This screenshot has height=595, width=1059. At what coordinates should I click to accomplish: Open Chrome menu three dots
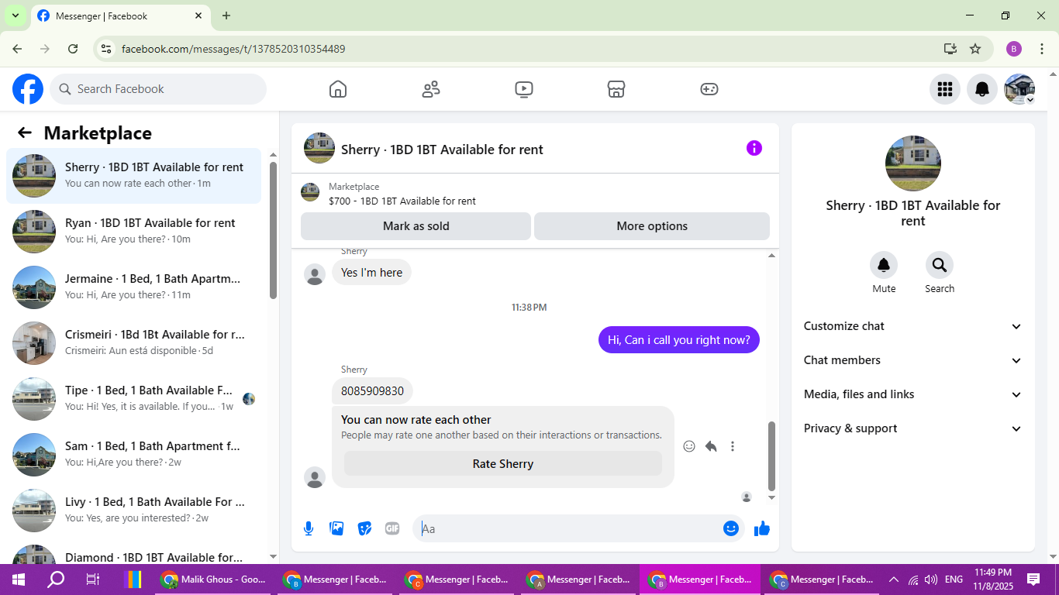point(1042,49)
